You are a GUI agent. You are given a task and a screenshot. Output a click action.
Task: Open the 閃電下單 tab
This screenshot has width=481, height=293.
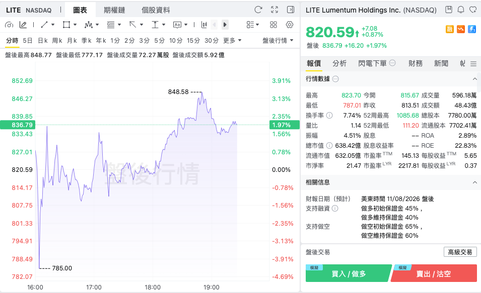[372, 63]
